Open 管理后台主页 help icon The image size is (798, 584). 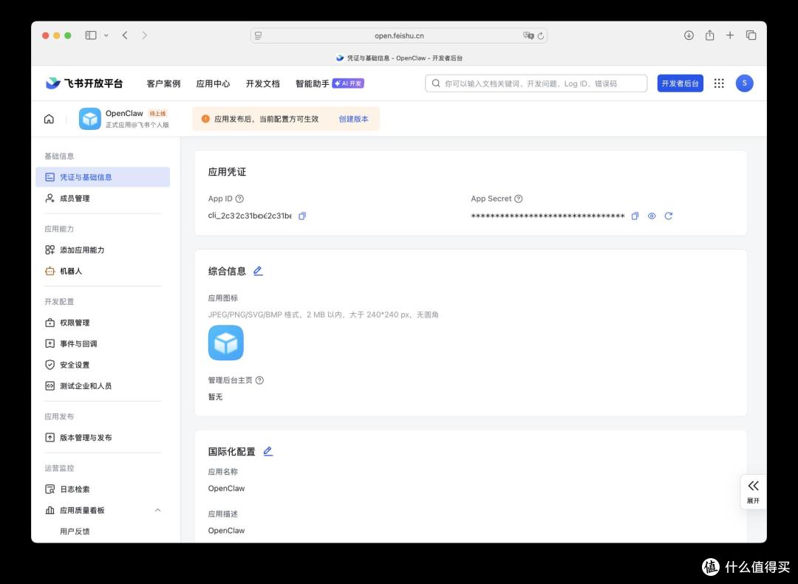(x=259, y=380)
